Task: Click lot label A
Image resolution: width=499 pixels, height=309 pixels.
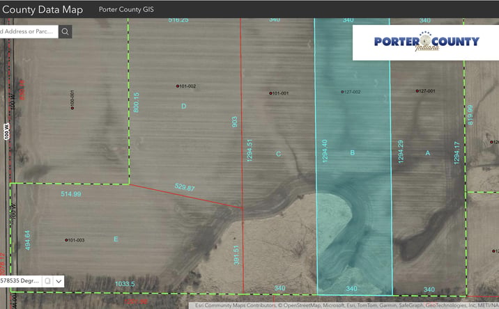Action: [428, 153]
